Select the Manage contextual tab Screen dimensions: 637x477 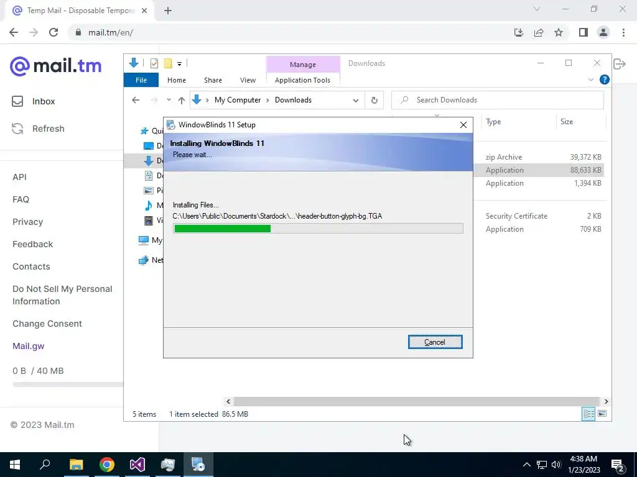[x=303, y=65]
